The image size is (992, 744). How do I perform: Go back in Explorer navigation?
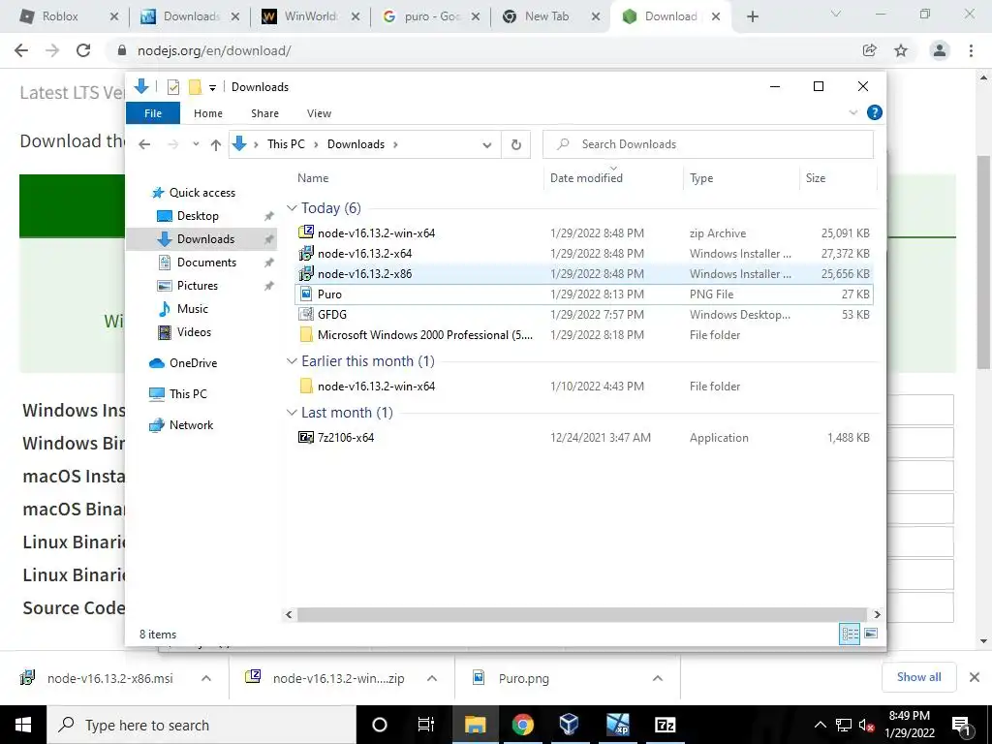click(144, 145)
